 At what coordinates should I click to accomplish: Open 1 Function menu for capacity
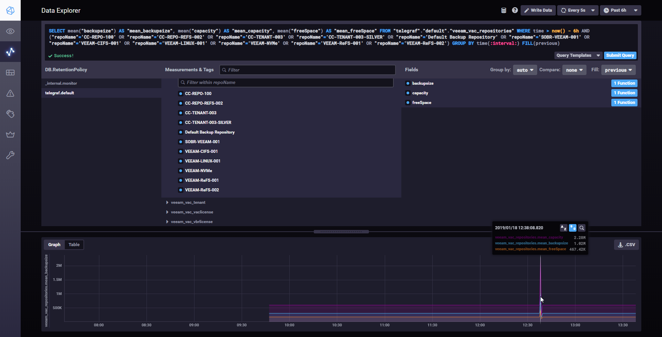click(x=624, y=93)
